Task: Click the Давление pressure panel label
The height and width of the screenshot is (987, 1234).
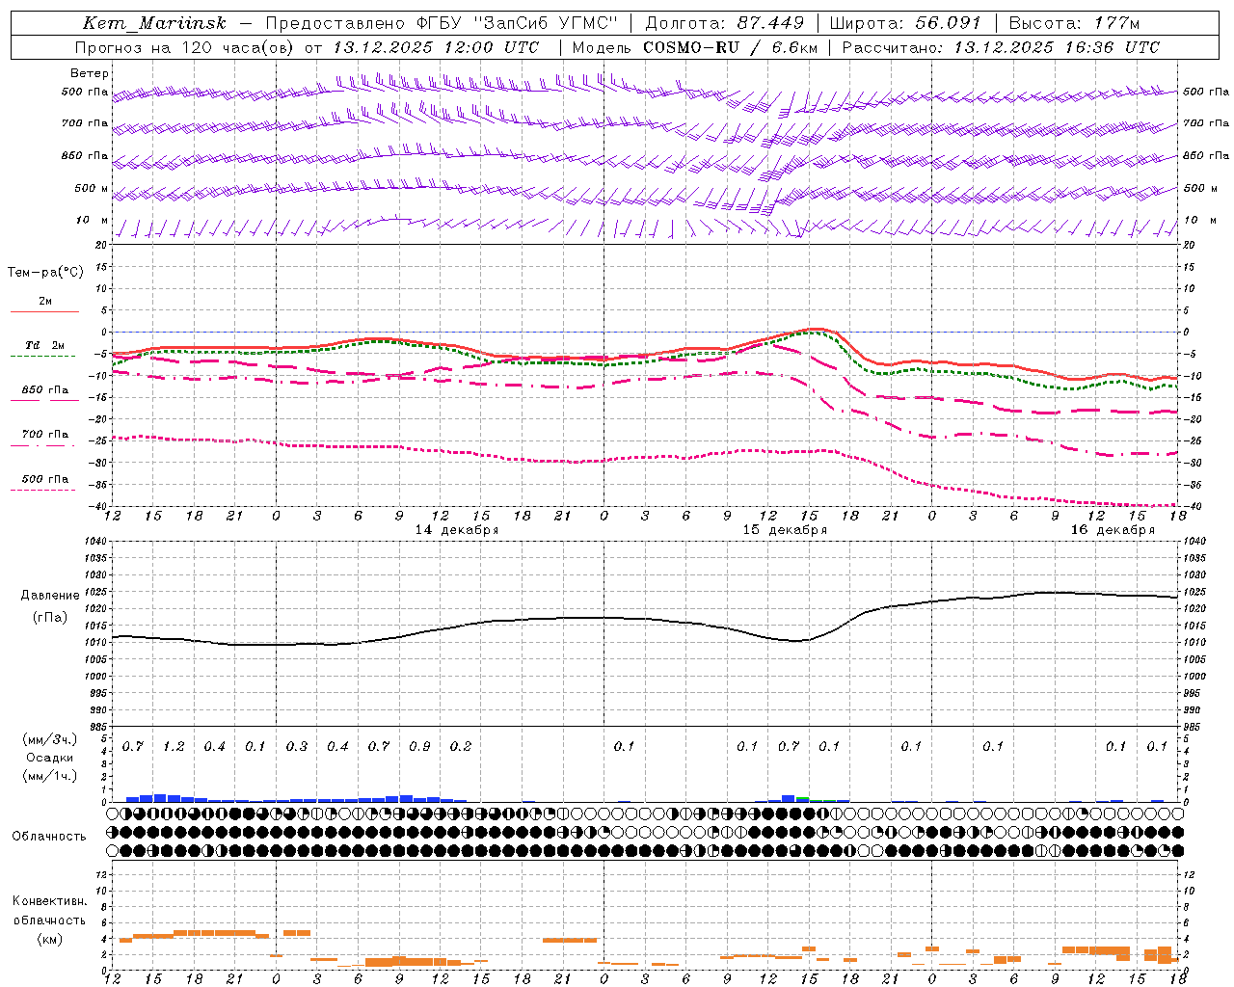Action: pos(50,595)
